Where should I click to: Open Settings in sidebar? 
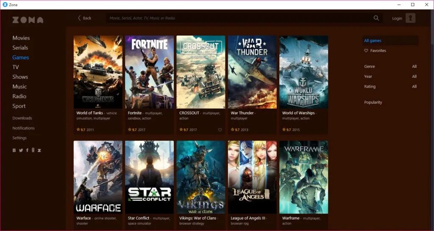pyautogui.click(x=19, y=138)
